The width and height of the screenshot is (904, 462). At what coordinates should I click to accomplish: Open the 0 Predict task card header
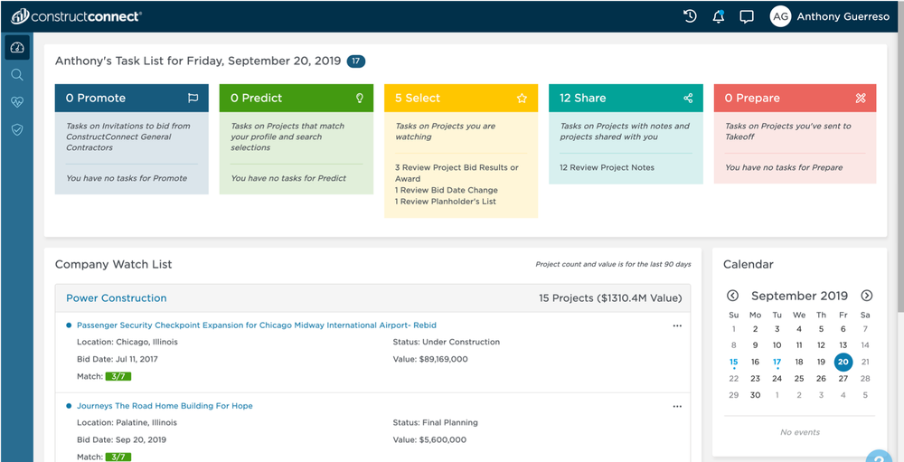pos(297,98)
